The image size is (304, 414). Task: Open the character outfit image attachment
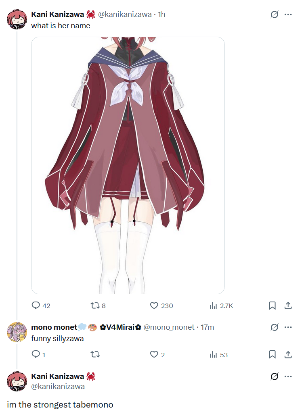pos(128,165)
